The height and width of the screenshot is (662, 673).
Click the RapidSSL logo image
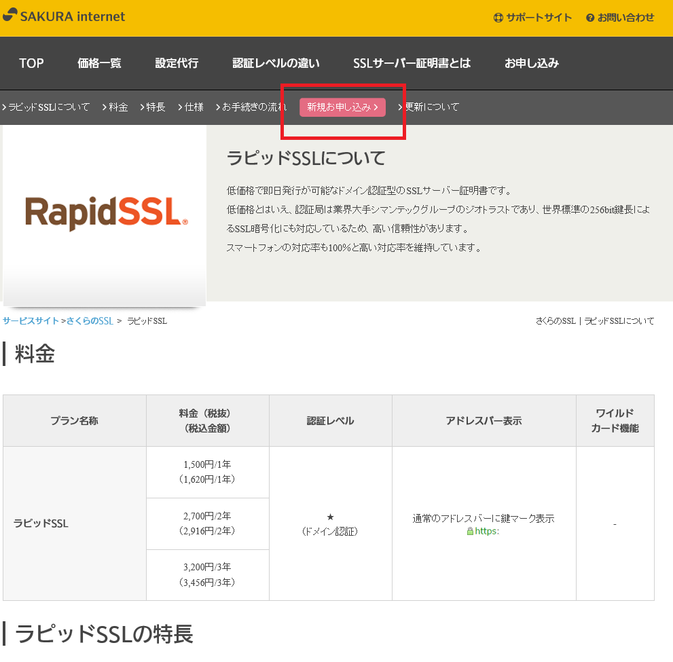tap(107, 213)
